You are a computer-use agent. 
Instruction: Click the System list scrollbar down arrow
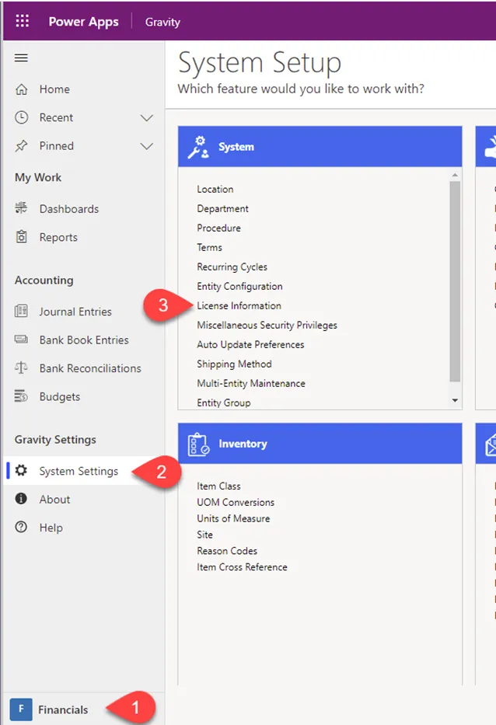pyautogui.click(x=456, y=400)
